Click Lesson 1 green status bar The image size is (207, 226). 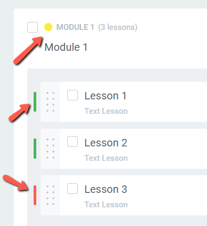[35, 102]
